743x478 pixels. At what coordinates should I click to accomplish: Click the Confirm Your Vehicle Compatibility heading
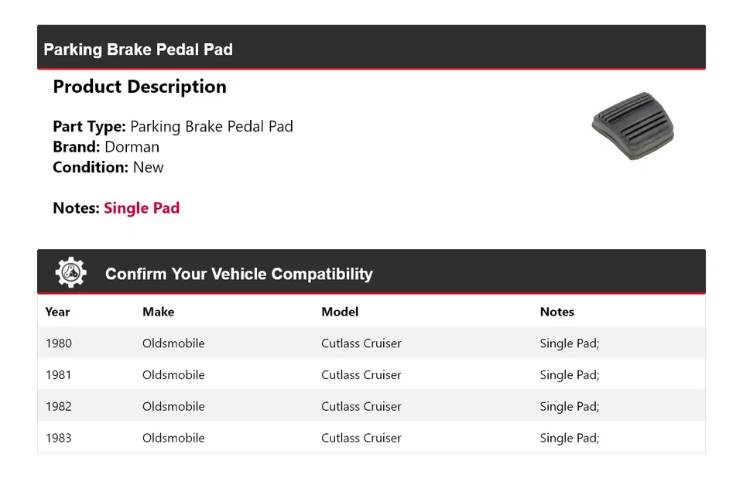click(x=238, y=274)
